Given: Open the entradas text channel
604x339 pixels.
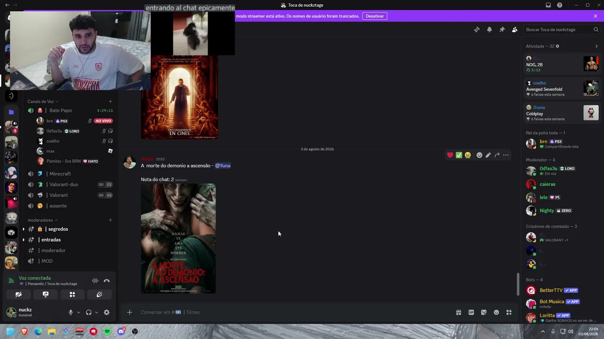Looking at the screenshot, I should (70, 240).
